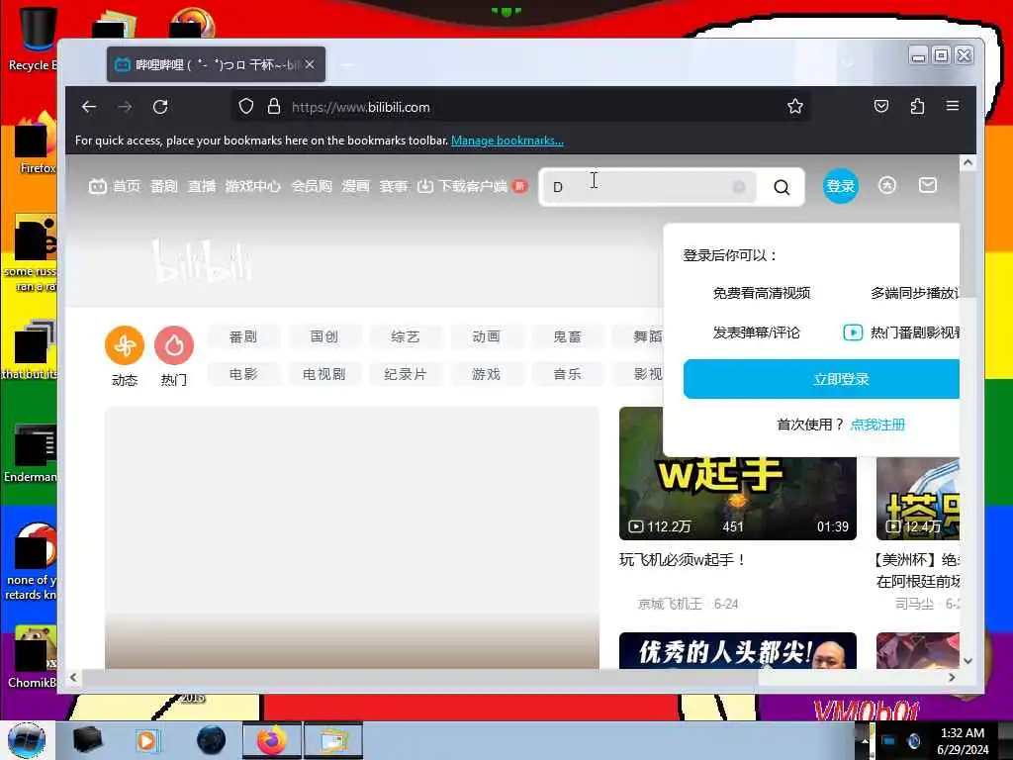Click the 立即登录 button in popup

(822, 379)
